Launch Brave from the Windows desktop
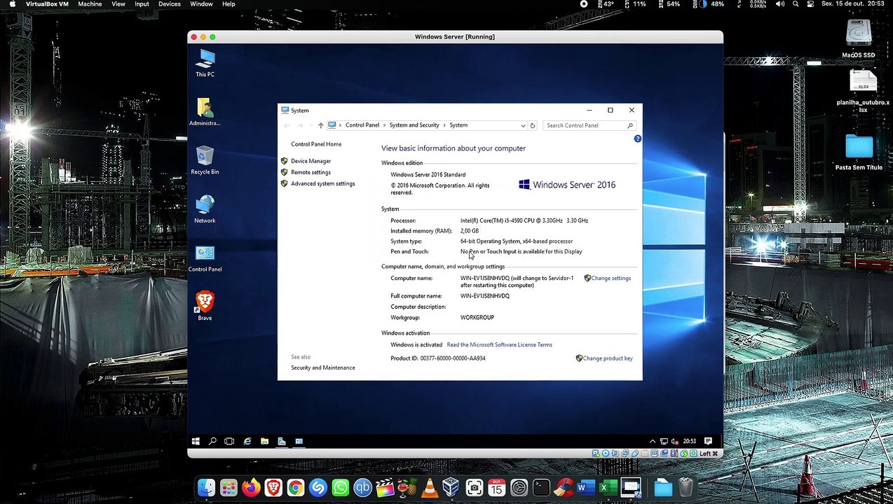 [x=205, y=306]
